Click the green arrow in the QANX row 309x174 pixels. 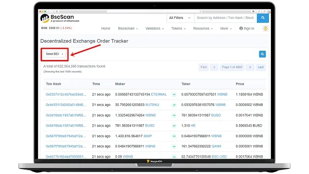pyautogui.click(x=174, y=146)
